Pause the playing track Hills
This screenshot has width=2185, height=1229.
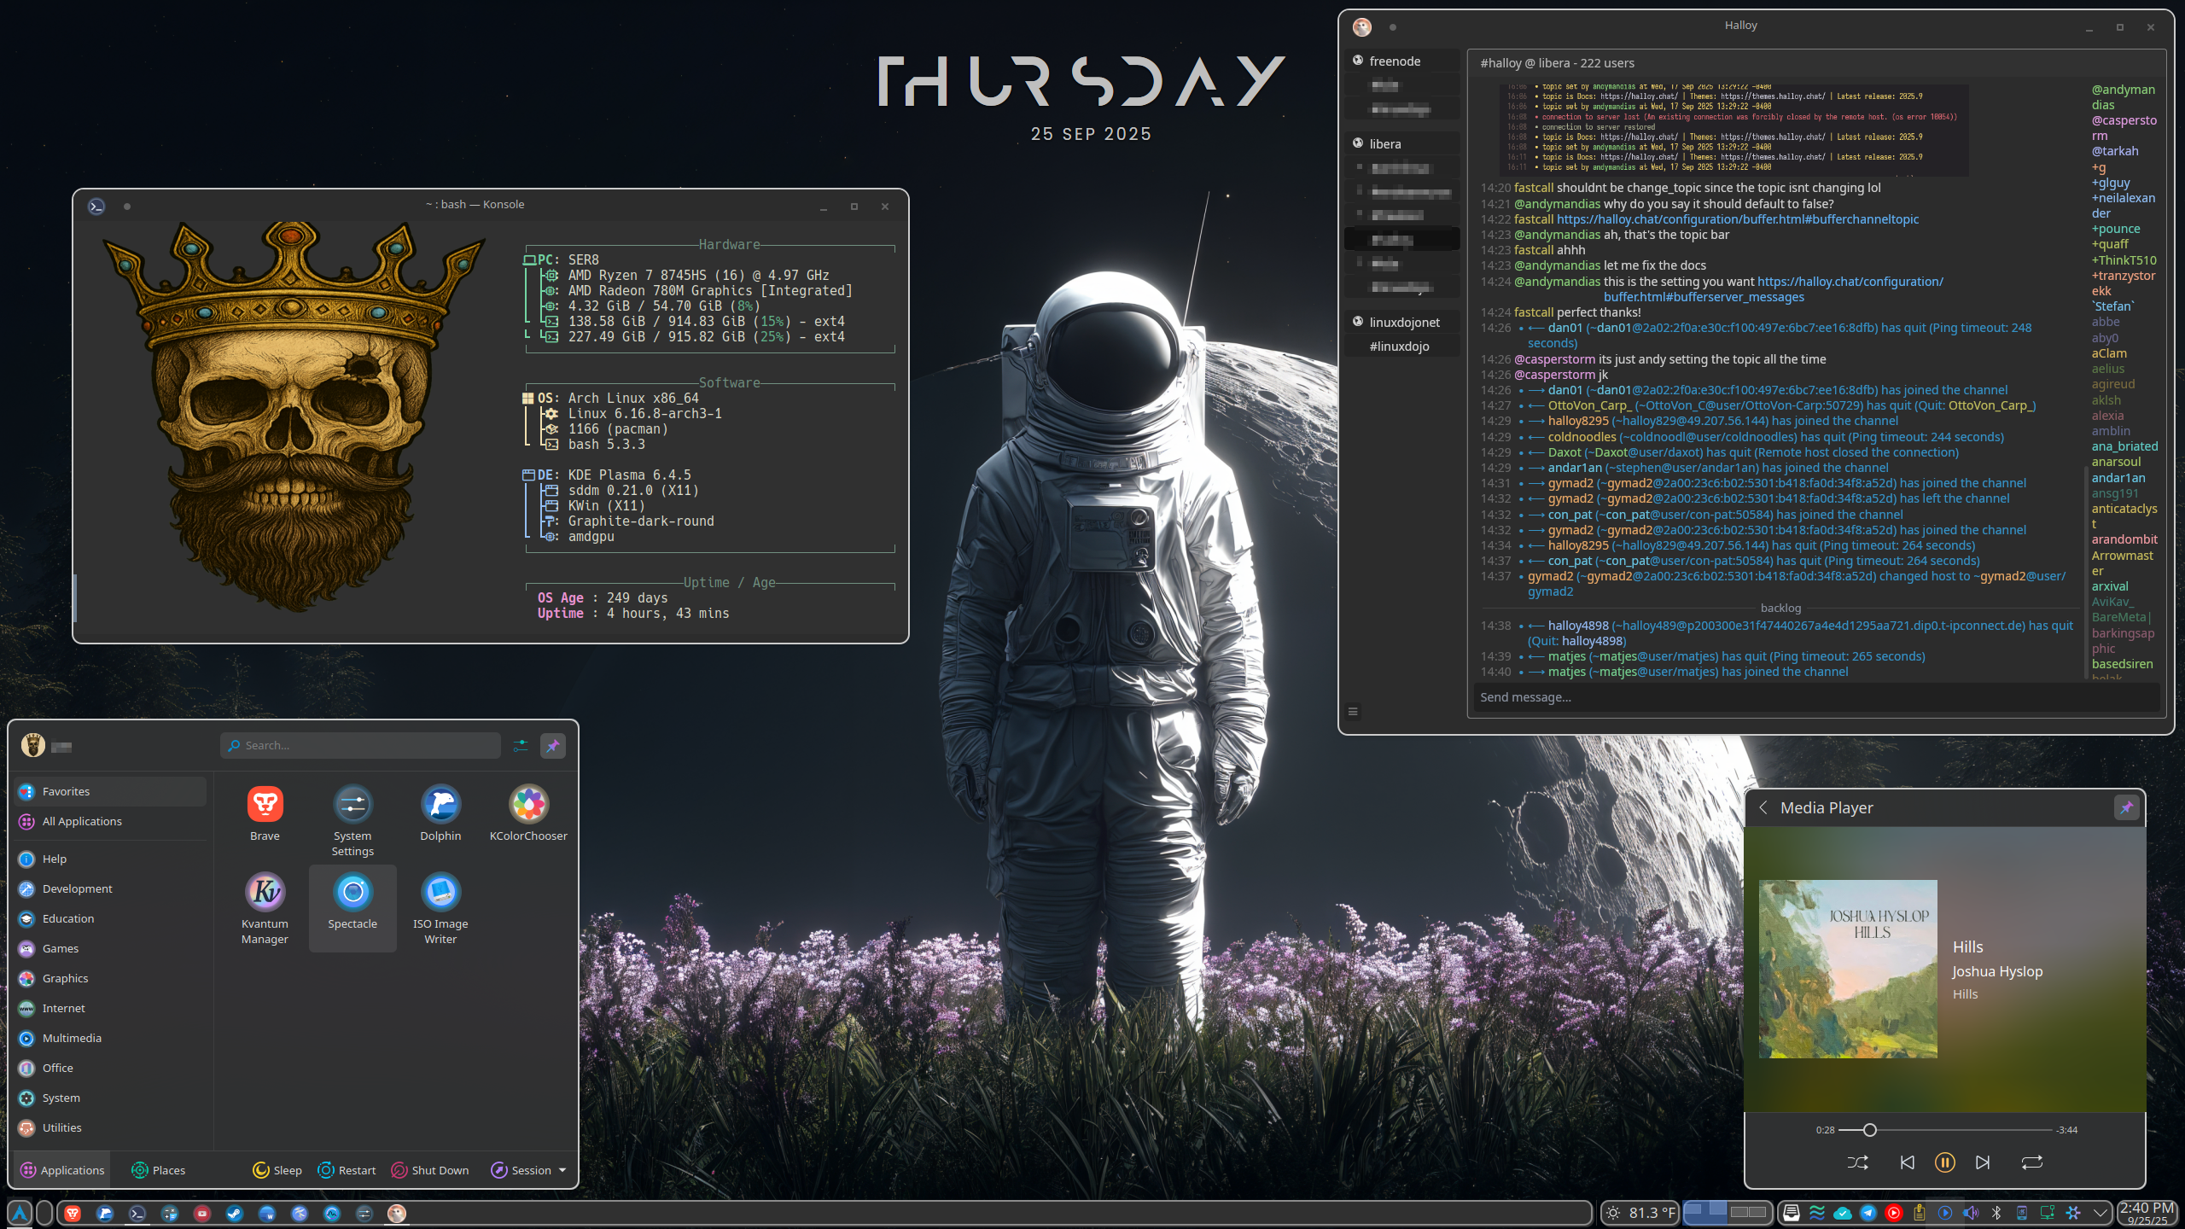pyautogui.click(x=1944, y=1162)
